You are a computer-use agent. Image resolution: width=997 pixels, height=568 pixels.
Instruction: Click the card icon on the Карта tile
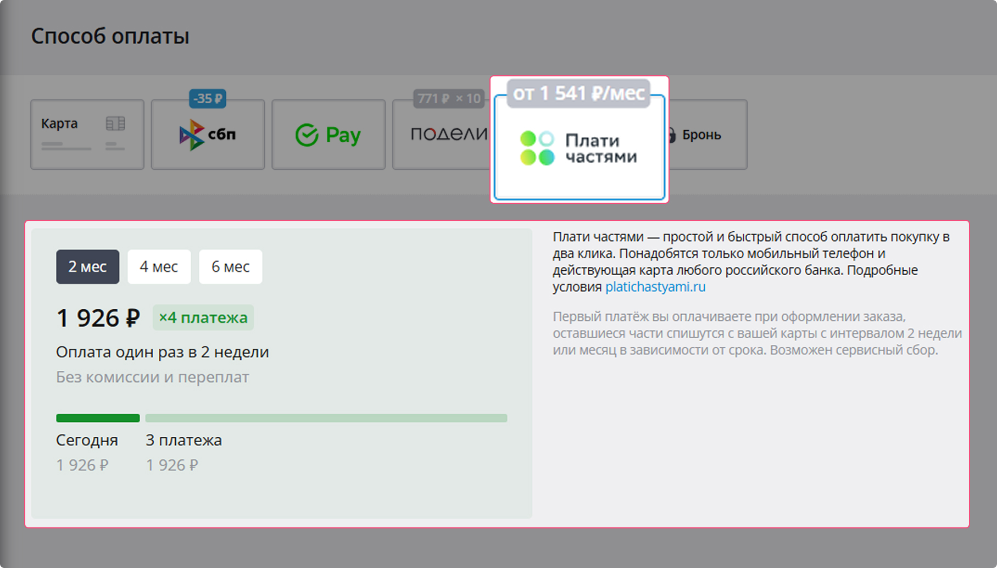click(x=115, y=124)
